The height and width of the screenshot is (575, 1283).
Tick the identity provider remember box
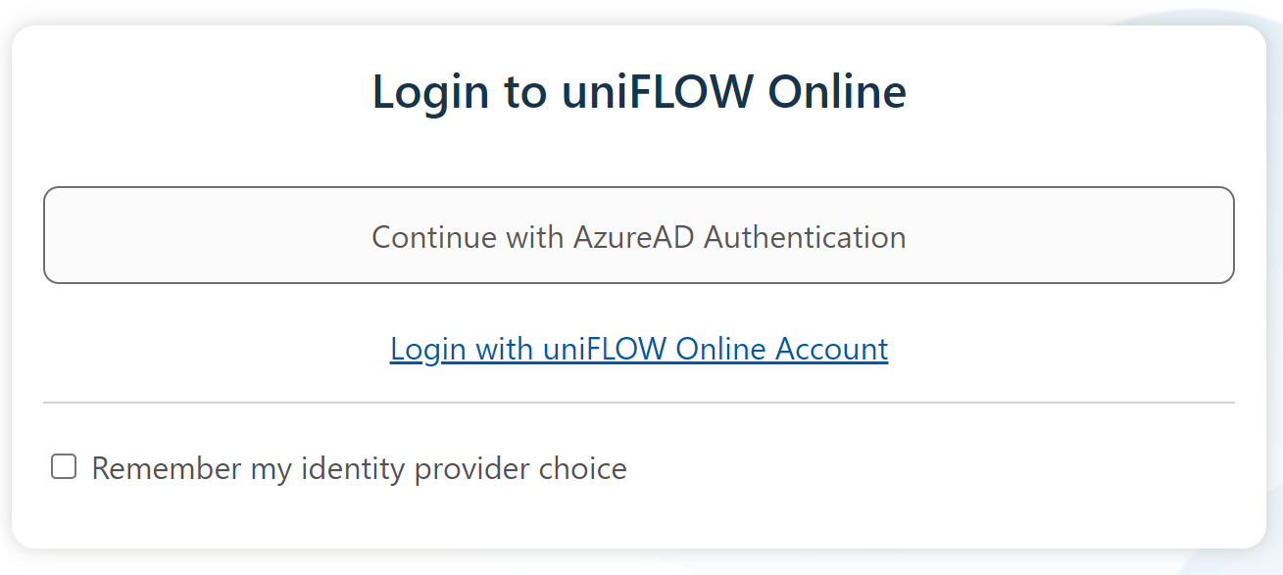64,467
